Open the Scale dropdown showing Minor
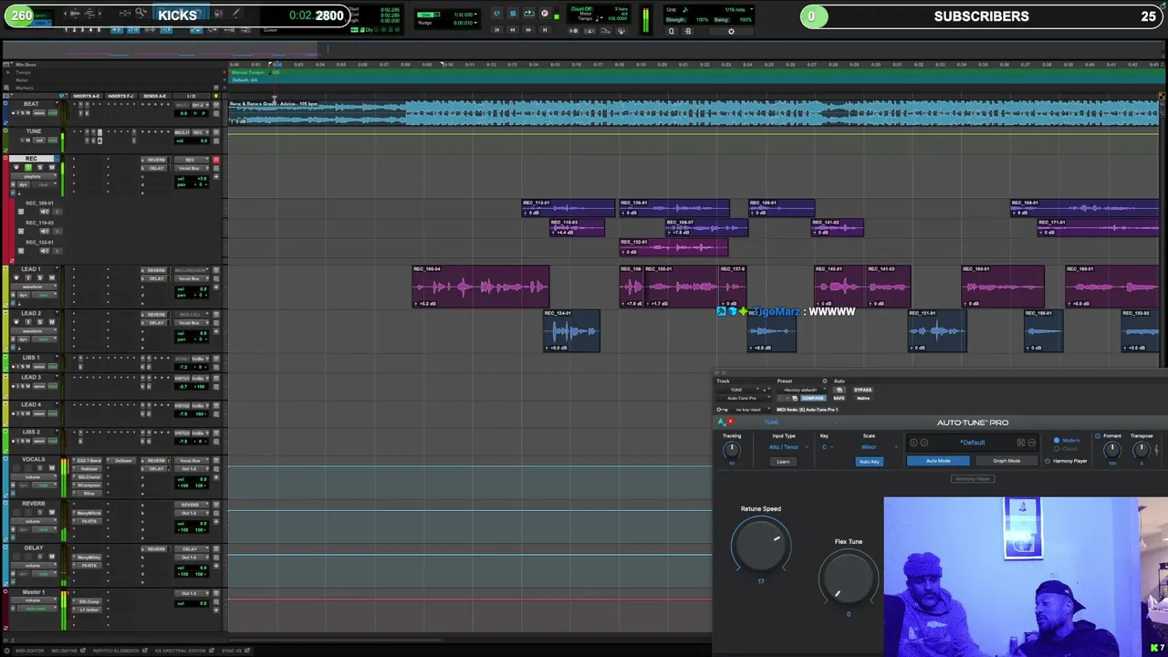 click(x=880, y=447)
